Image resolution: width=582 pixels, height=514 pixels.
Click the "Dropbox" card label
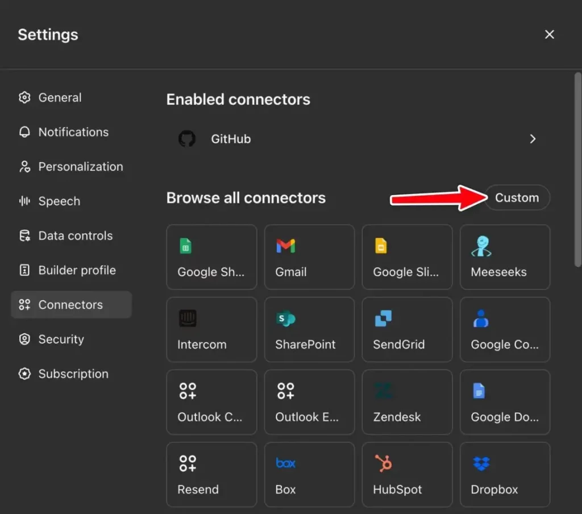pos(494,489)
